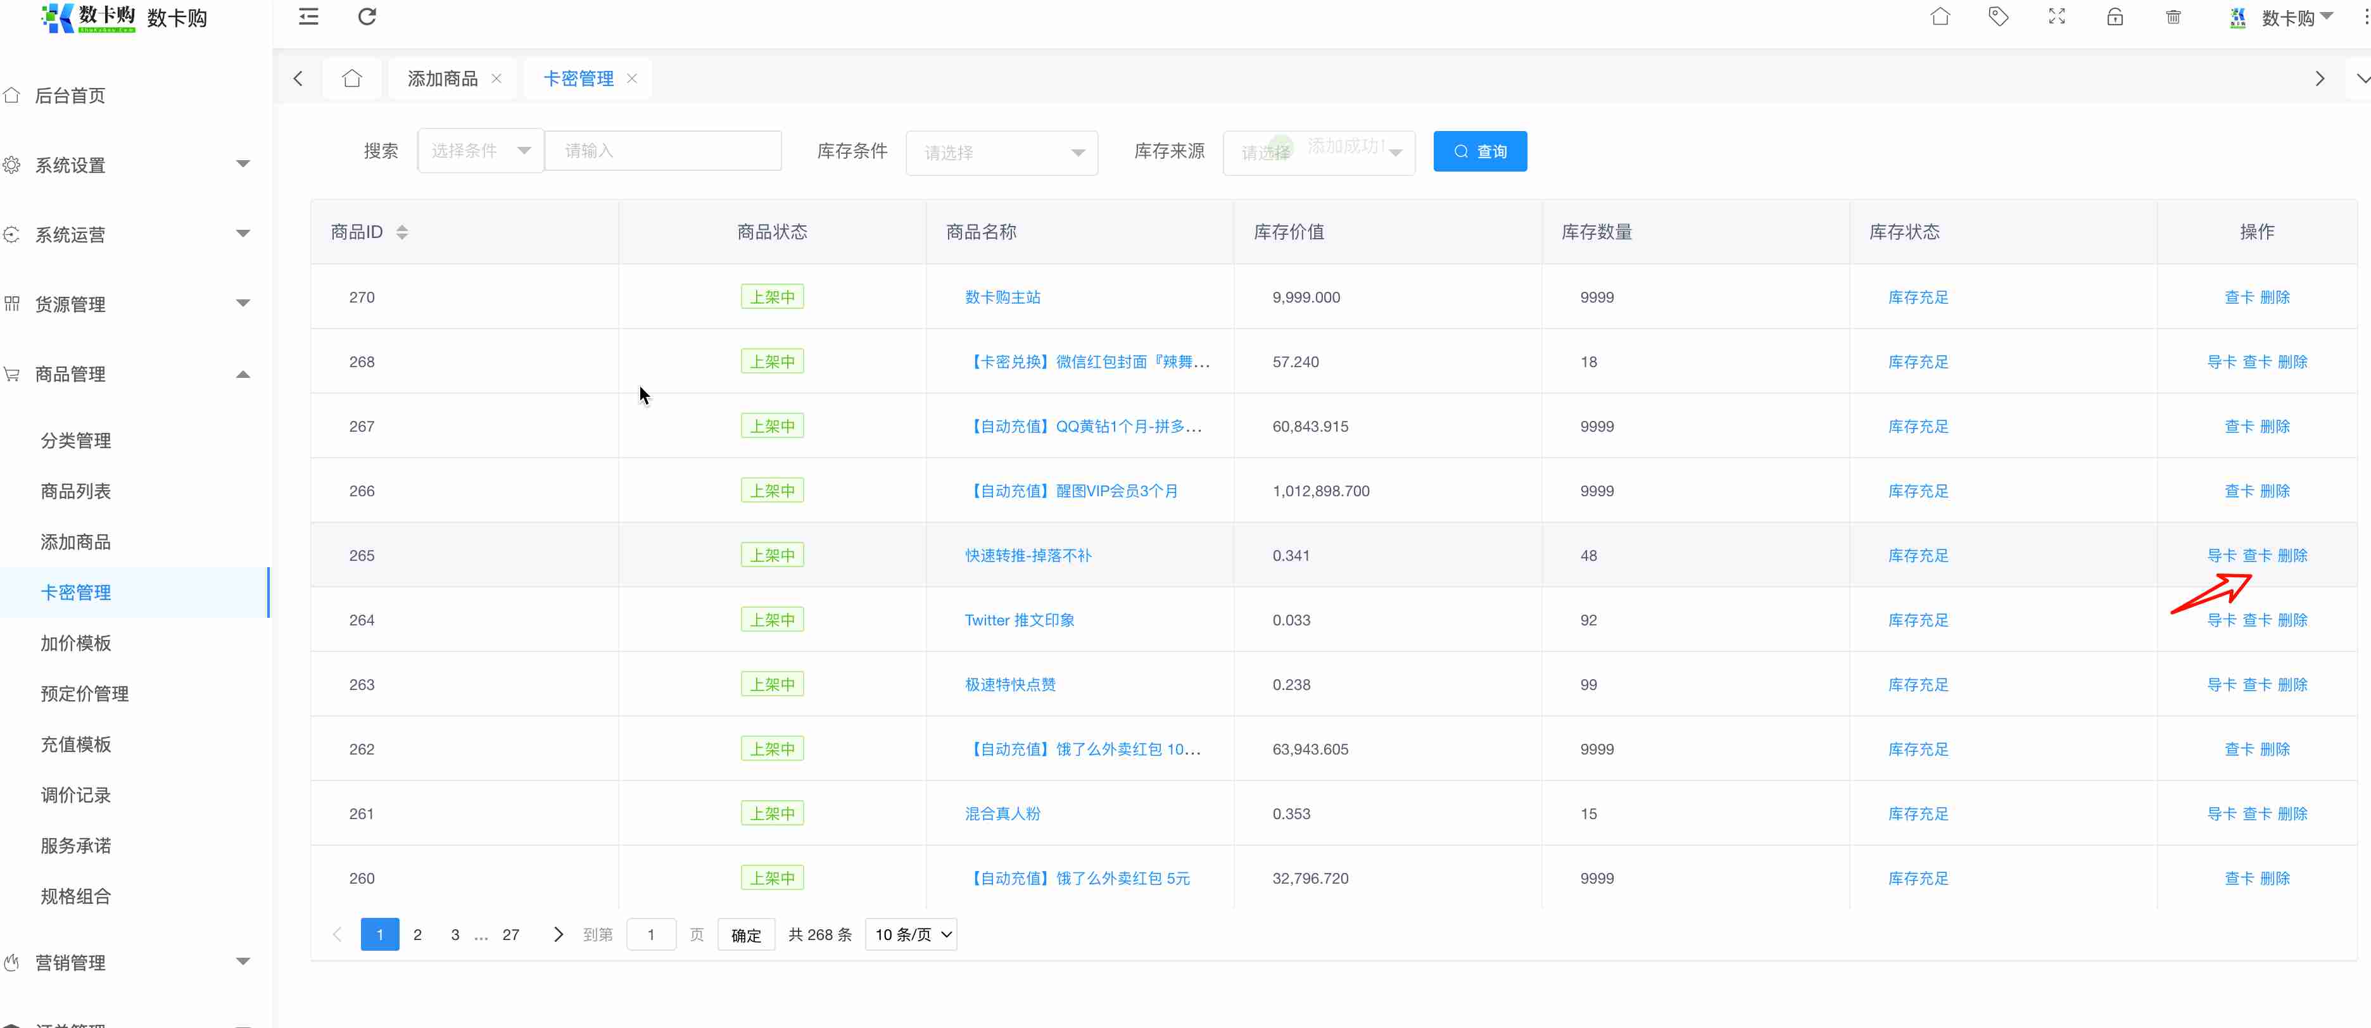Close the 添加商品 tab

[496, 78]
